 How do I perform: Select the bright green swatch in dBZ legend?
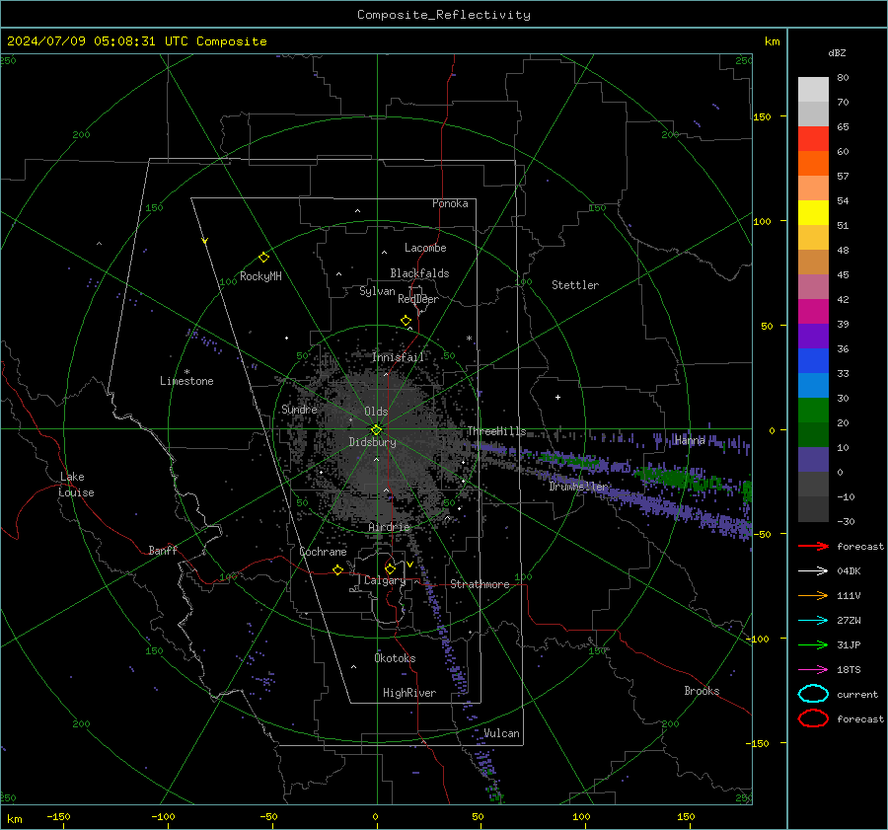813,411
